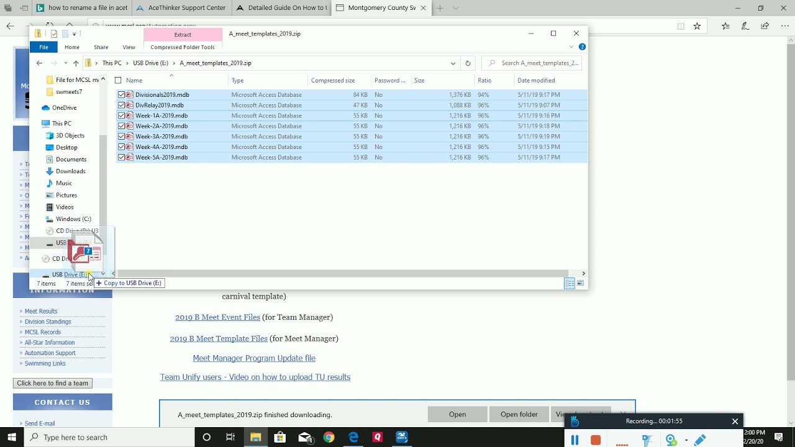The image size is (795, 447).
Task: Switch to large icons view in status bar
Action: point(580,283)
